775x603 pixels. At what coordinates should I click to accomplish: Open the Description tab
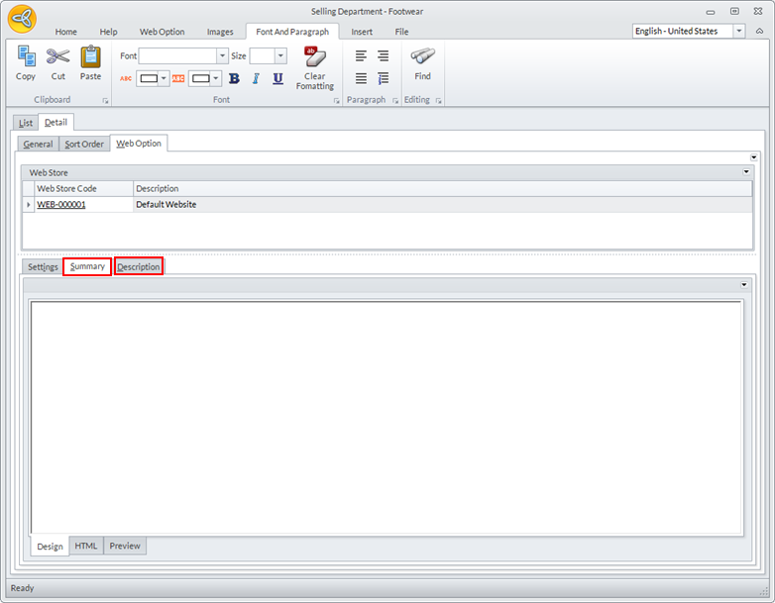click(138, 266)
